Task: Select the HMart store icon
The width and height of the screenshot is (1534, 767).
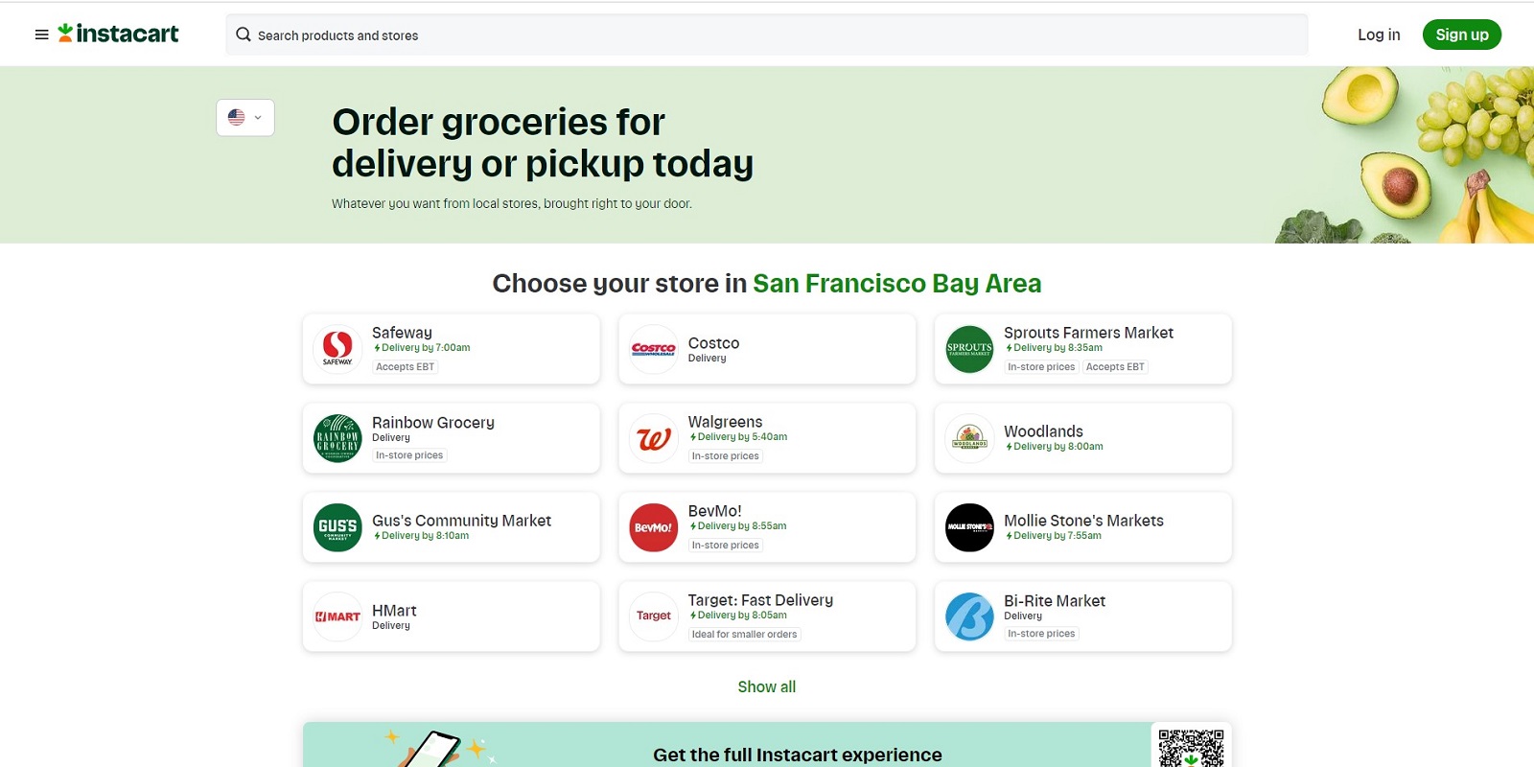Action: point(337,616)
